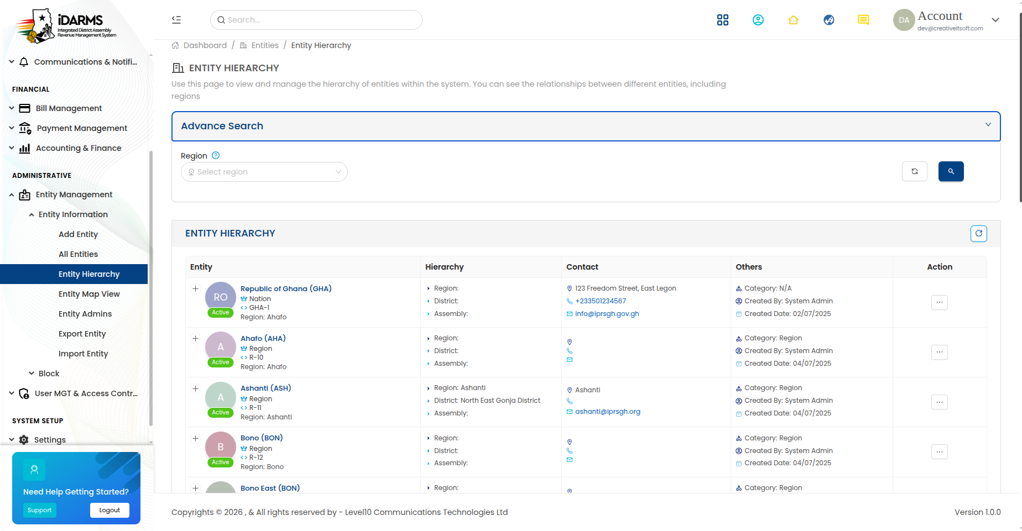Open action menu for Bono row
Image resolution: width=1022 pixels, height=531 pixels.
[940, 451]
